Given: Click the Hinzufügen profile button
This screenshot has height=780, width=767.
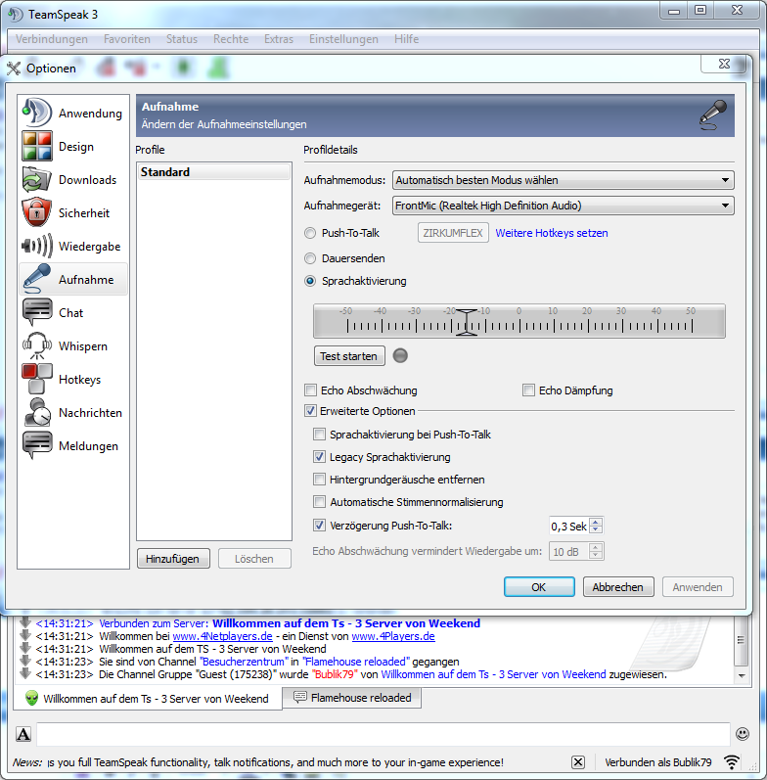Looking at the screenshot, I should [172, 559].
